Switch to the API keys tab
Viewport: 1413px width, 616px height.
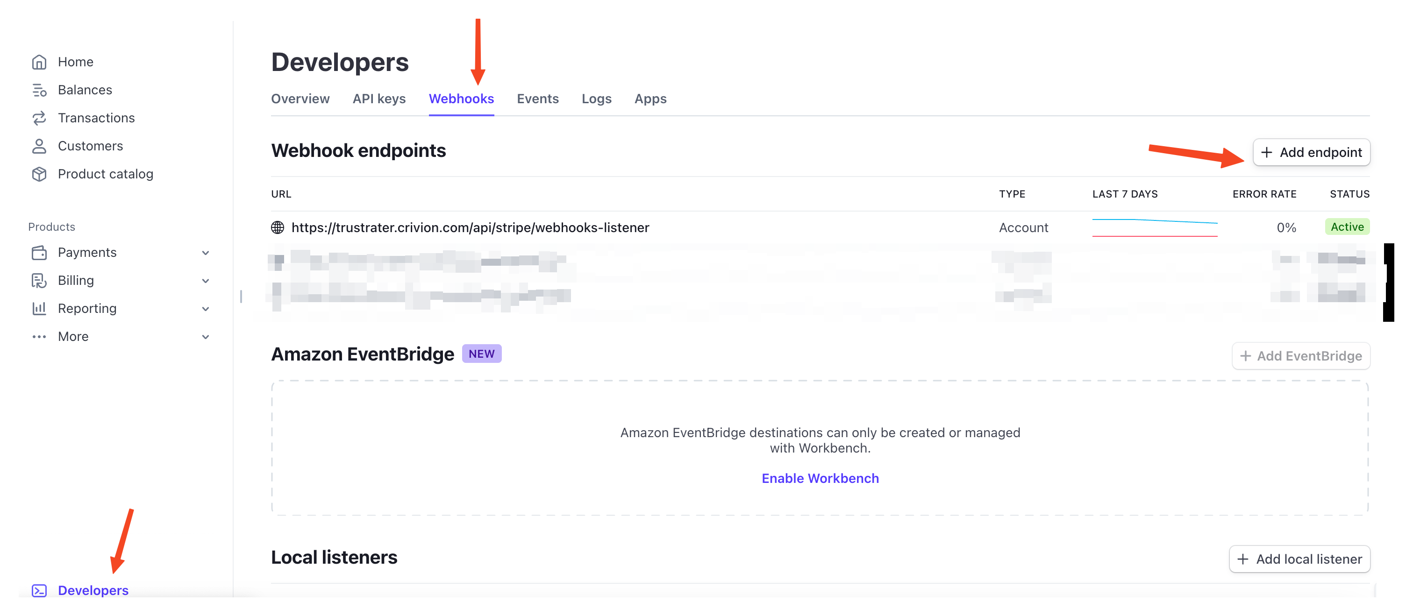tap(379, 99)
